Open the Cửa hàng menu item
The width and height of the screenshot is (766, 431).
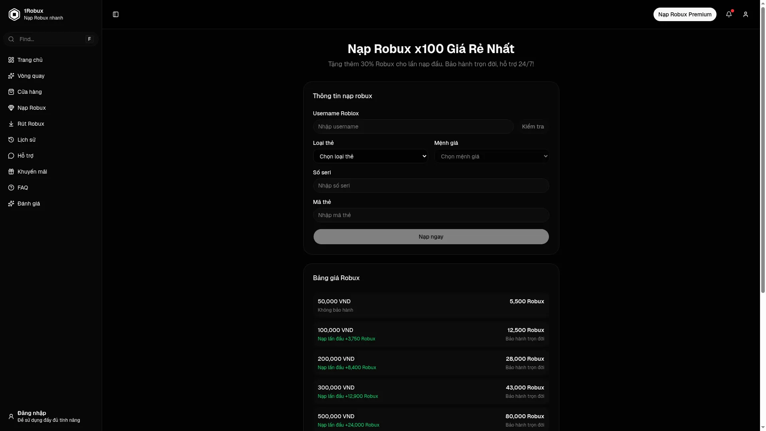[51, 92]
